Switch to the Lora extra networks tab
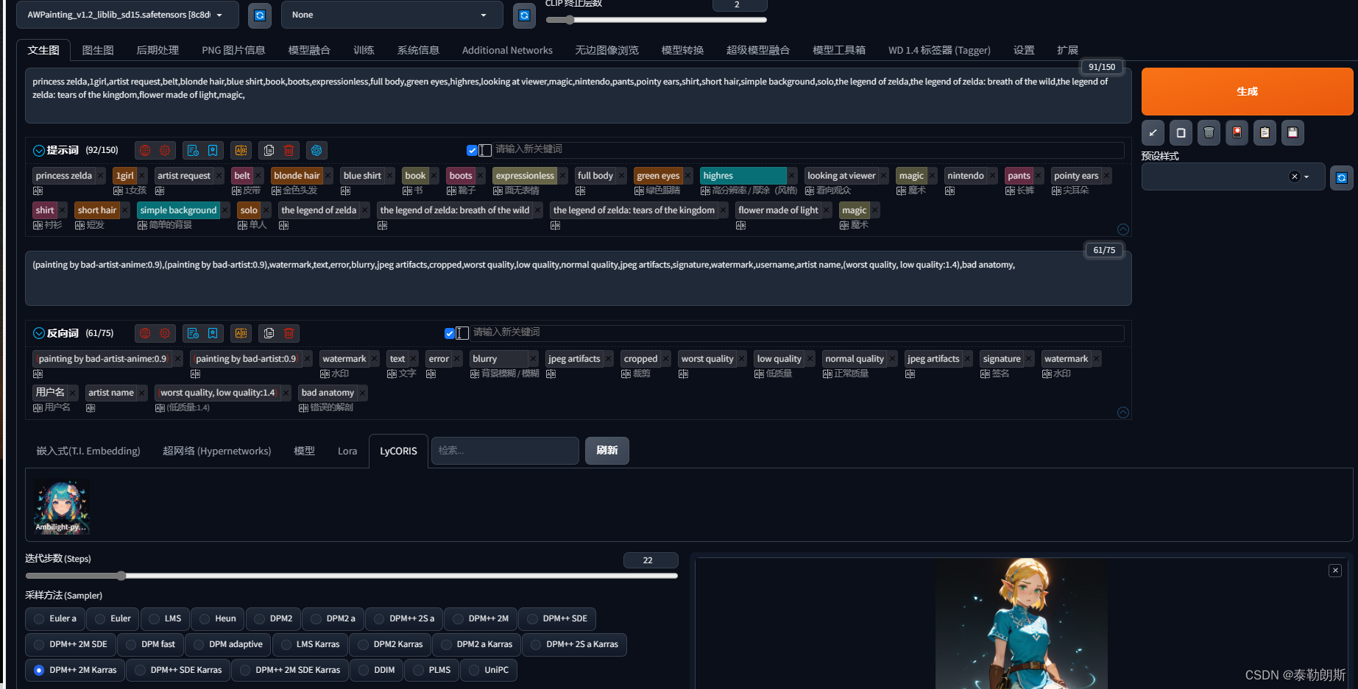Screen dimensions: 1358x689 pos(347,451)
